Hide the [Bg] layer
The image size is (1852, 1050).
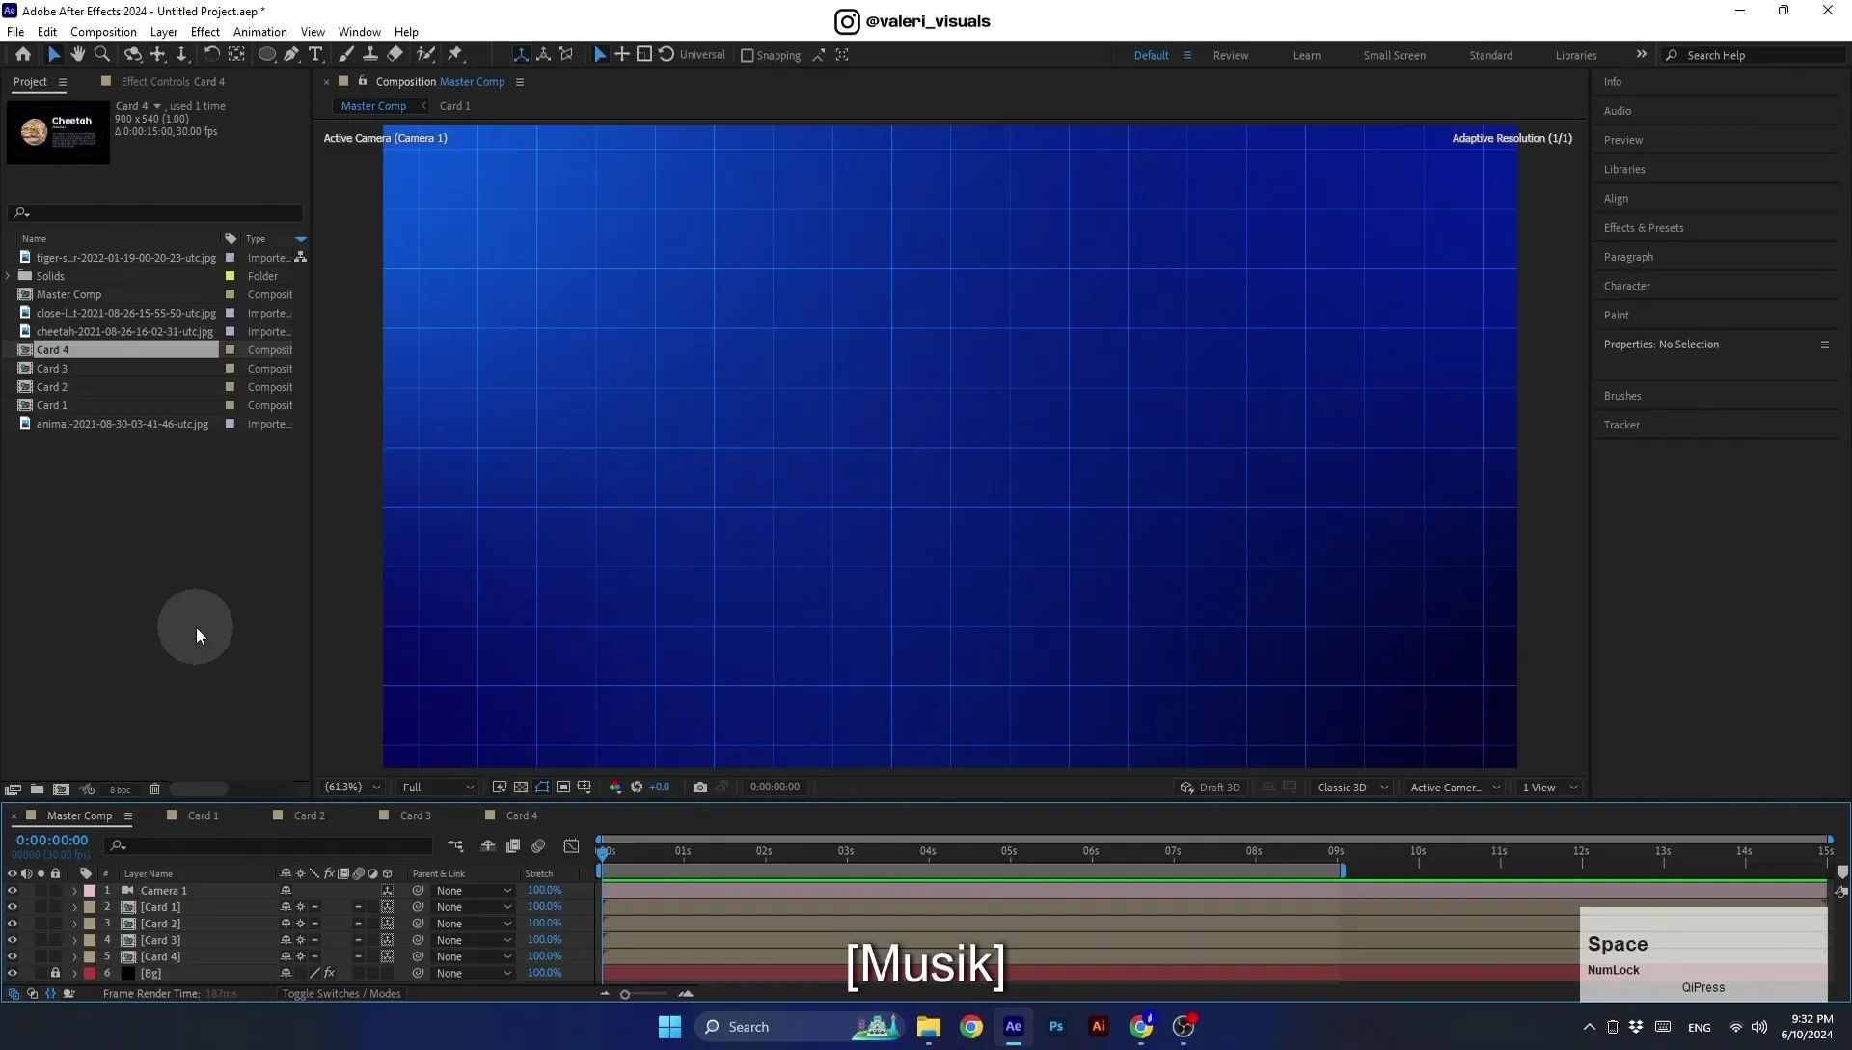(13, 973)
